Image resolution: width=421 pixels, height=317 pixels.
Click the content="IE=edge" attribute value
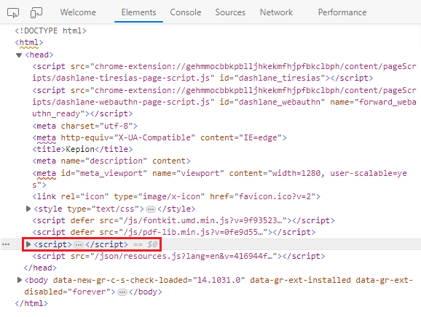pos(261,137)
